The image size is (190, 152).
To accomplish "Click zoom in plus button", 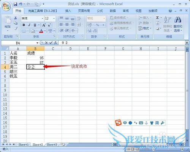I will pos(182,149).
